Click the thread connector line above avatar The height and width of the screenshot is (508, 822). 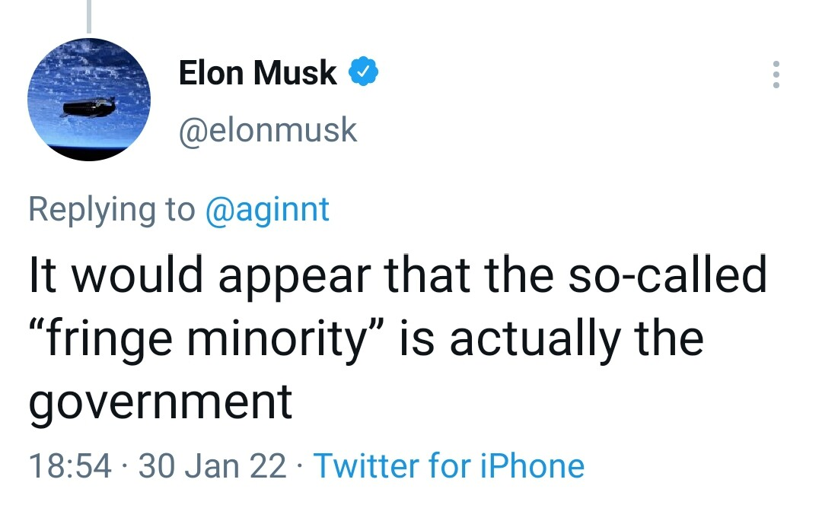tap(89, 17)
